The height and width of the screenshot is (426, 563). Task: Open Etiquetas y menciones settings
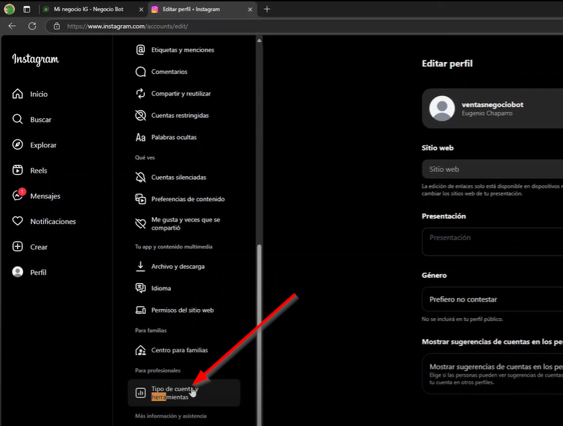click(x=184, y=50)
